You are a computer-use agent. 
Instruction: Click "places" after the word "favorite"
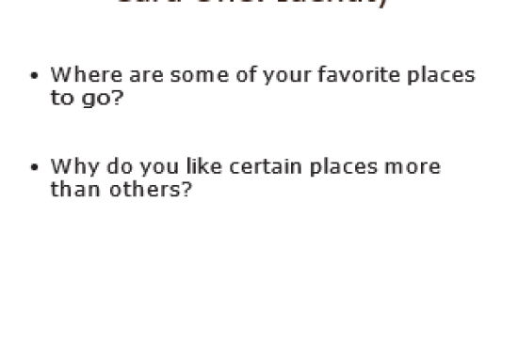click(x=441, y=76)
